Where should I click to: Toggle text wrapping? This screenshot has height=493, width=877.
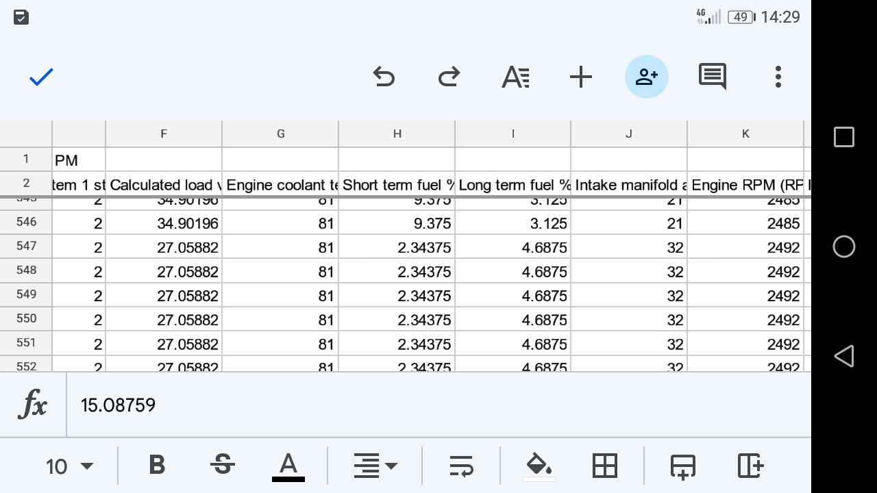[462, 466]
